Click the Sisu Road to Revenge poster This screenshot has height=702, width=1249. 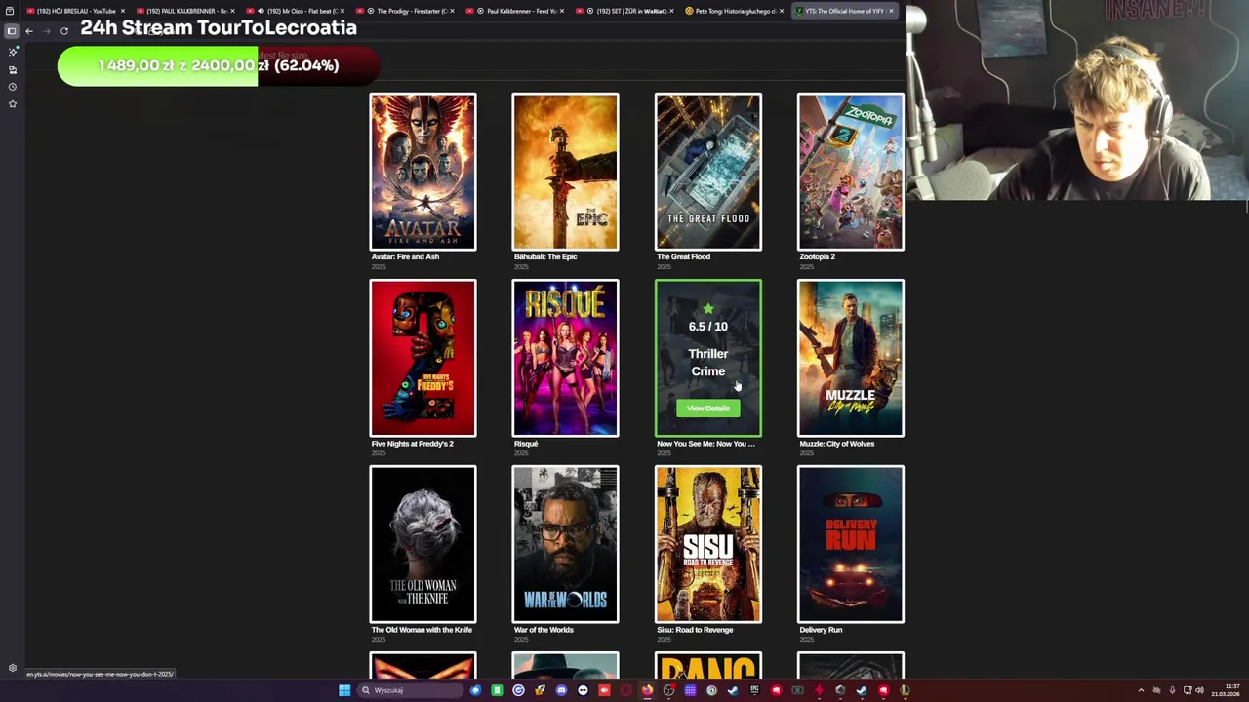(708, 544)
